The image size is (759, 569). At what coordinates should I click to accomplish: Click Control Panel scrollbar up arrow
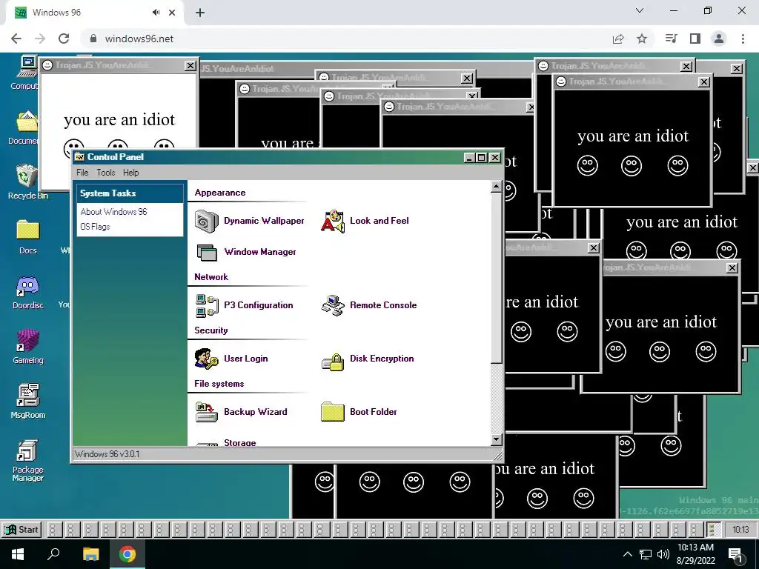tap(496, 187)
